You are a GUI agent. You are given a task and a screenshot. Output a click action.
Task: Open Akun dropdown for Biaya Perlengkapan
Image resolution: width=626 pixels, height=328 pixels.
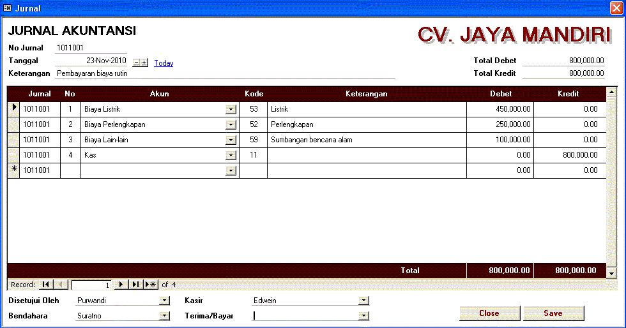(x=231, y=125)
